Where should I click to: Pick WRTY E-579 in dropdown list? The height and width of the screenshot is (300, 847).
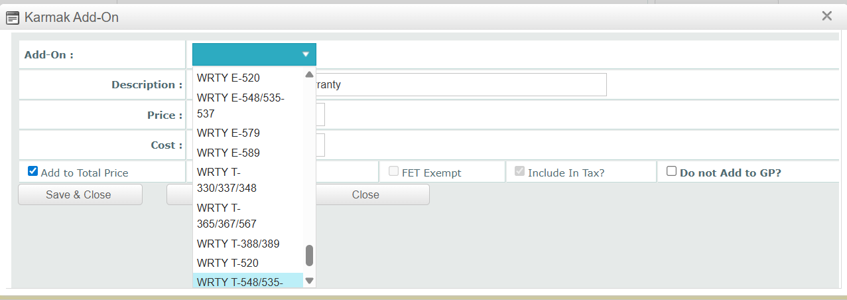pyautogui.click(x=248, y=133)
